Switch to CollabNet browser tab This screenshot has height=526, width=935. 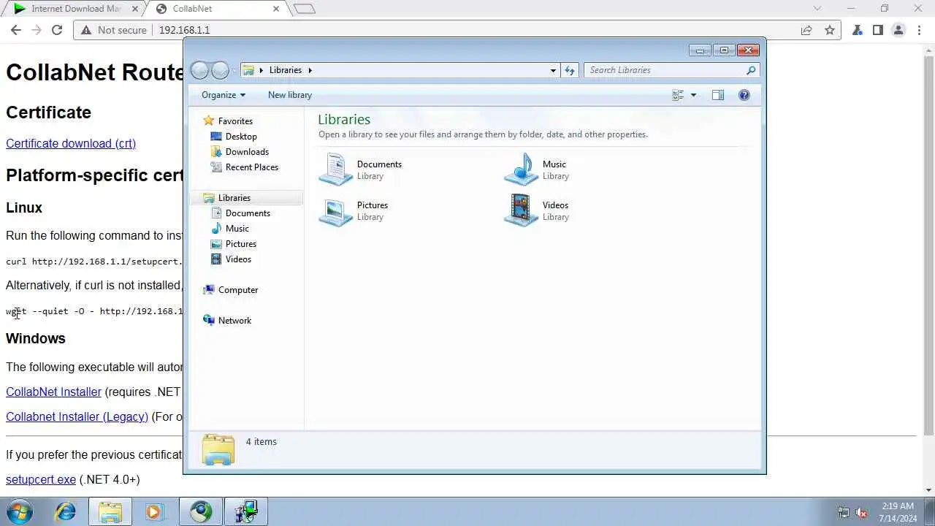pyautogui.click(x=217, y=9)
